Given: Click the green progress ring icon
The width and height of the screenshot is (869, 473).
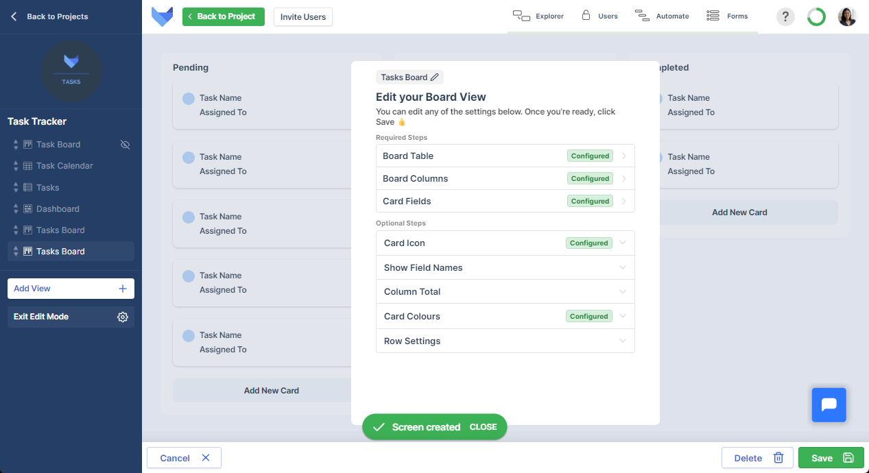Looking at the screenshot, I should tap(816, 16).
